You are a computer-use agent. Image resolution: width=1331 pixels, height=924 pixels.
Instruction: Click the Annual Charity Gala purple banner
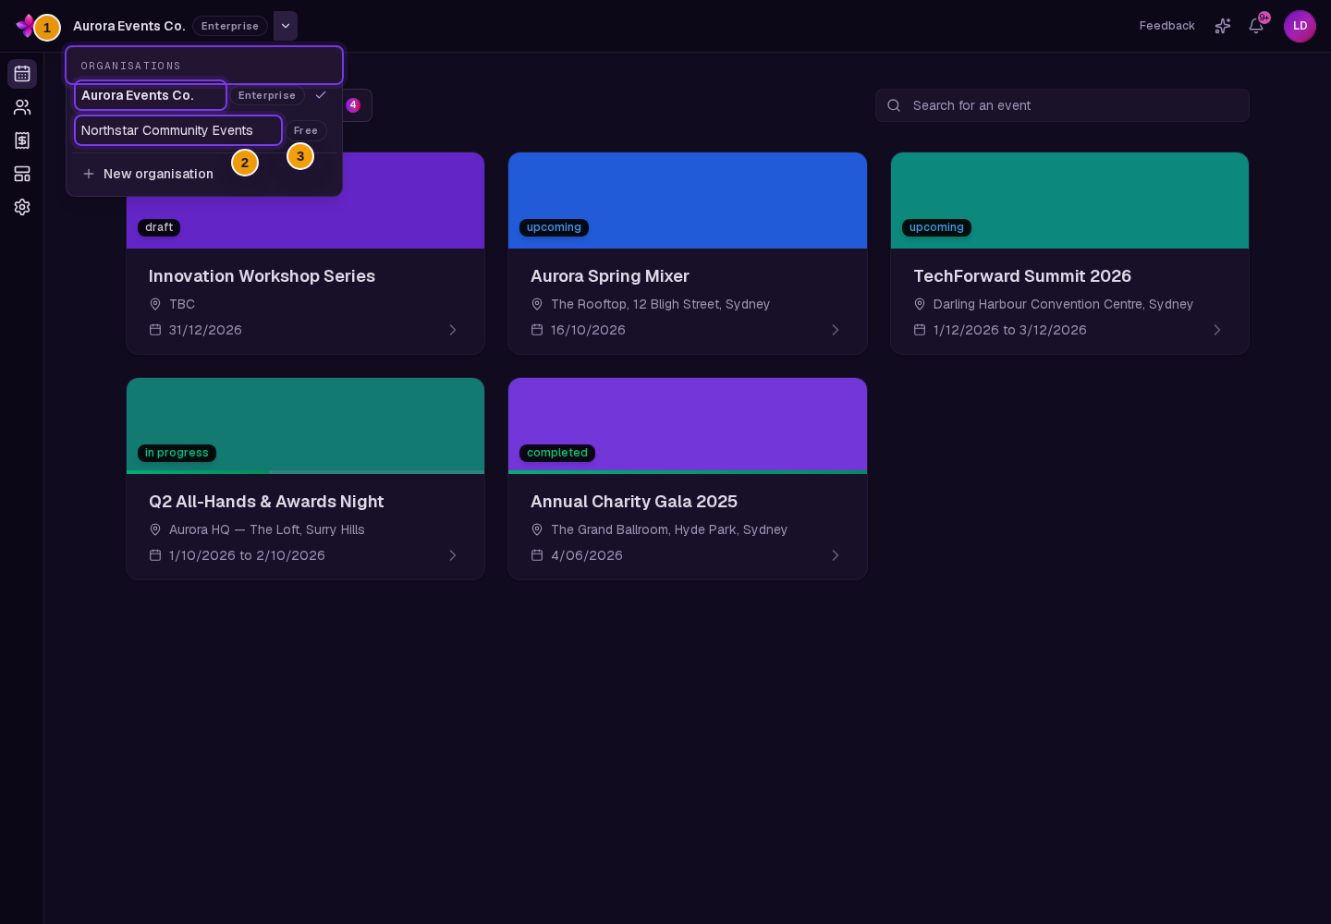(x=688, y=425)
